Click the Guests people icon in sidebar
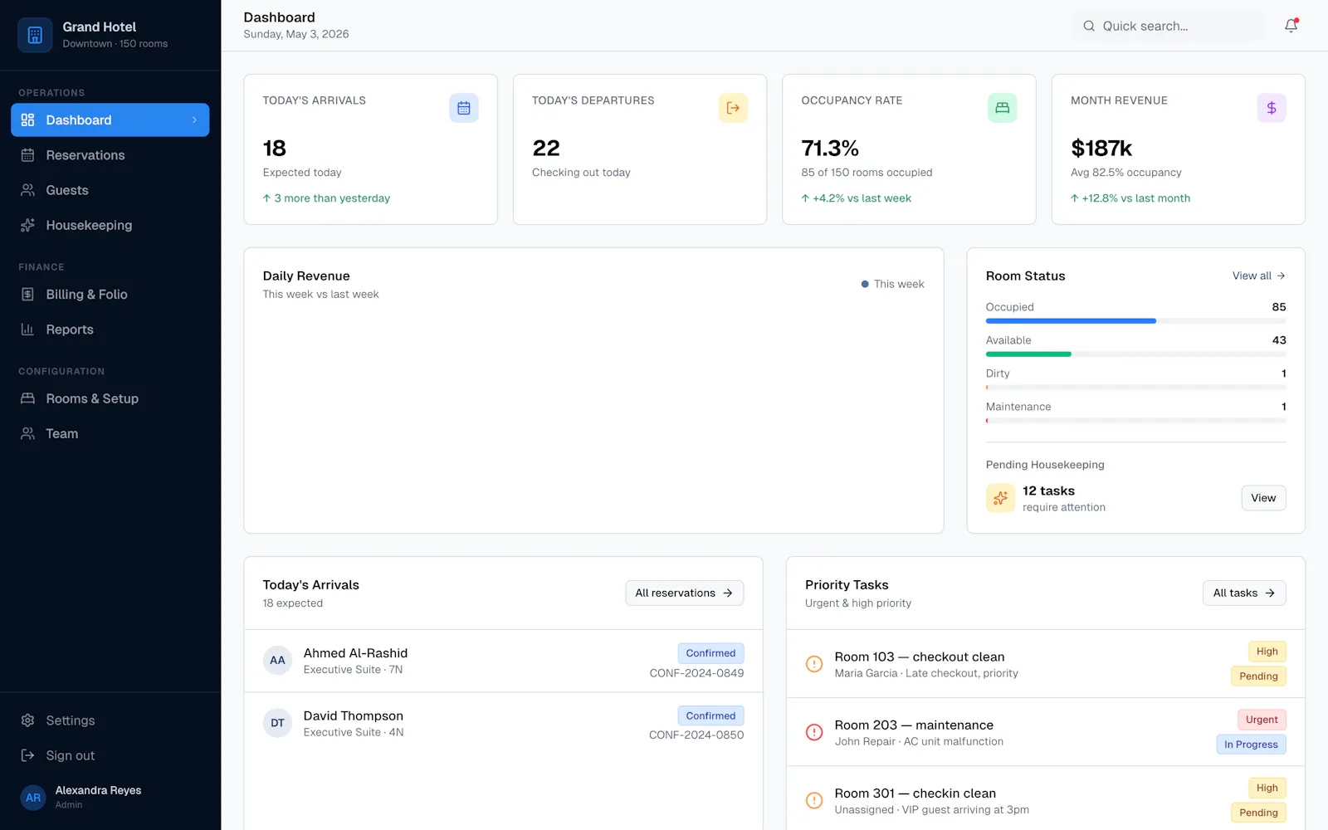Viewport: 1328px width, 830px height. coord(27,190)
